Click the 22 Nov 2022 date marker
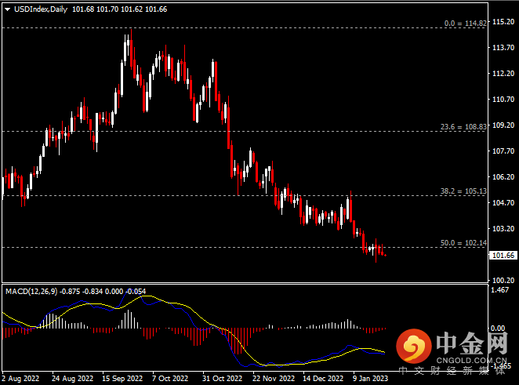 tap(274, 378)
